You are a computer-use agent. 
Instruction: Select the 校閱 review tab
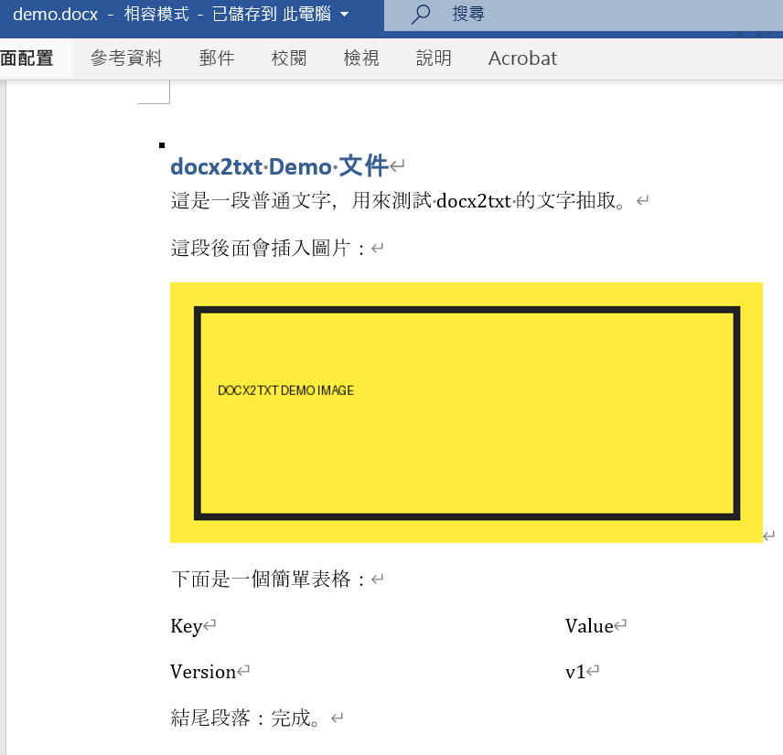click(x=289, y=58)
